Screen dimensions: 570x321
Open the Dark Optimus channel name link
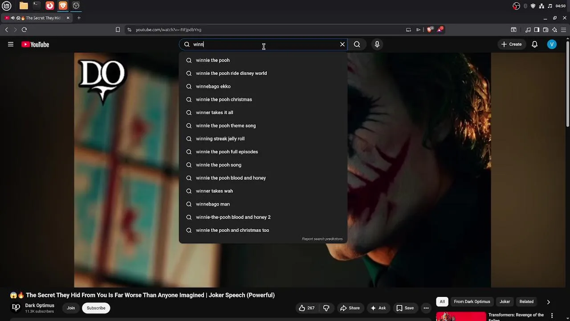[x=40, y=305]
